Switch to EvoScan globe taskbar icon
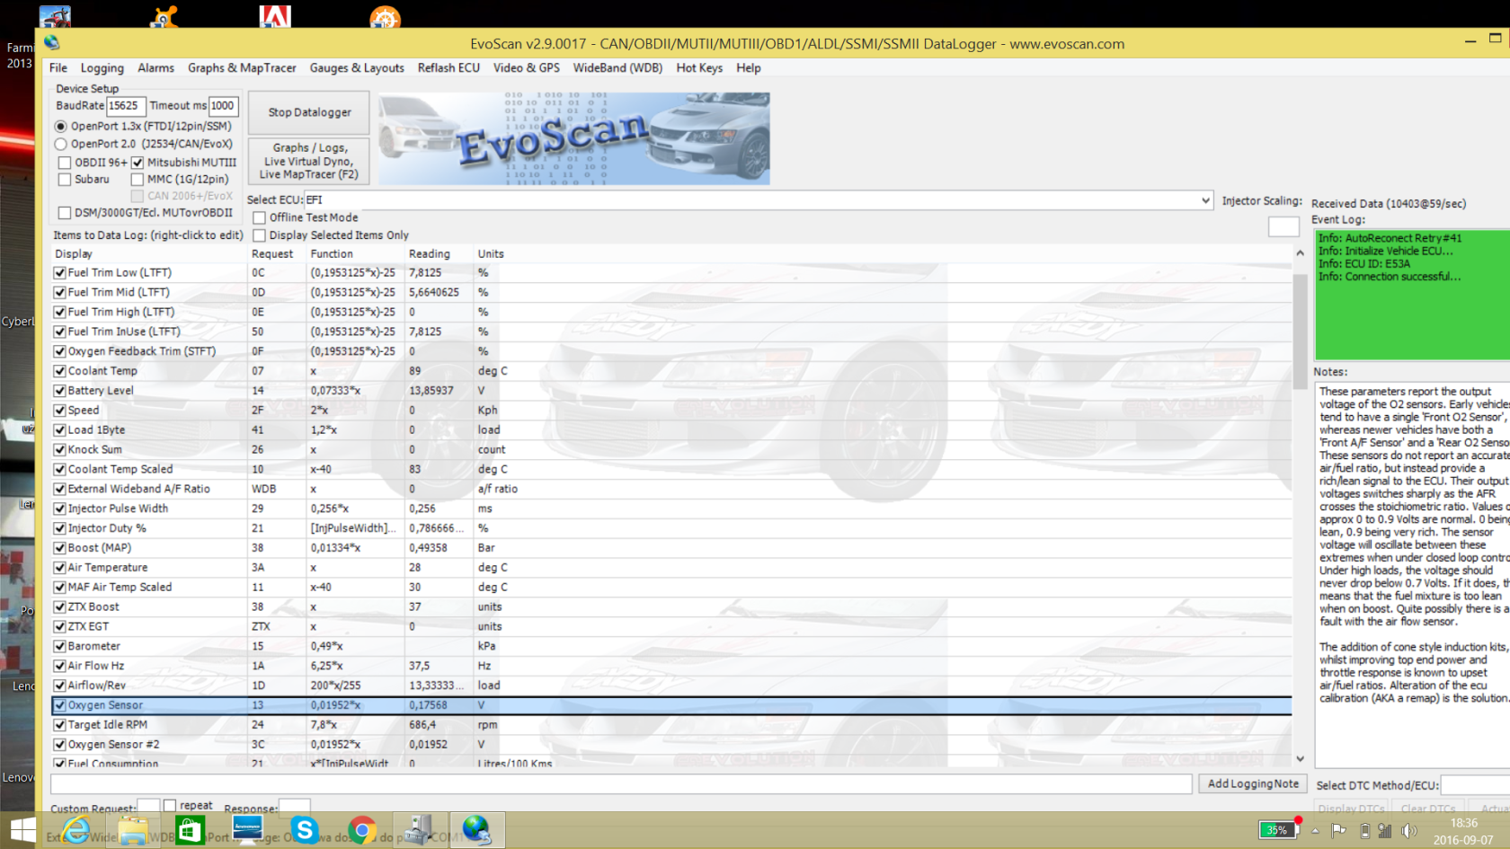 click(476, 830)
